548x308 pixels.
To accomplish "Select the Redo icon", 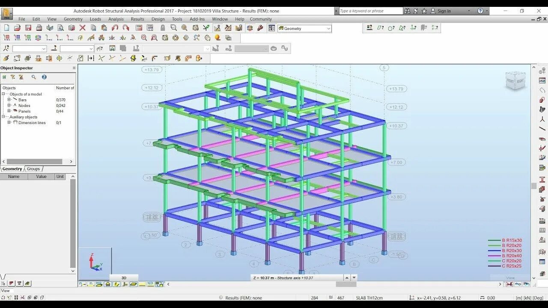I will pyautogui.click(x=125, y=27).
